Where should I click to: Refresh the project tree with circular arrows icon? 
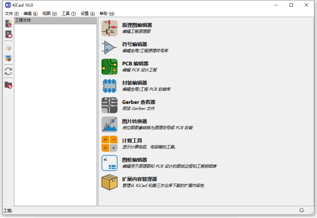[8, 71]
